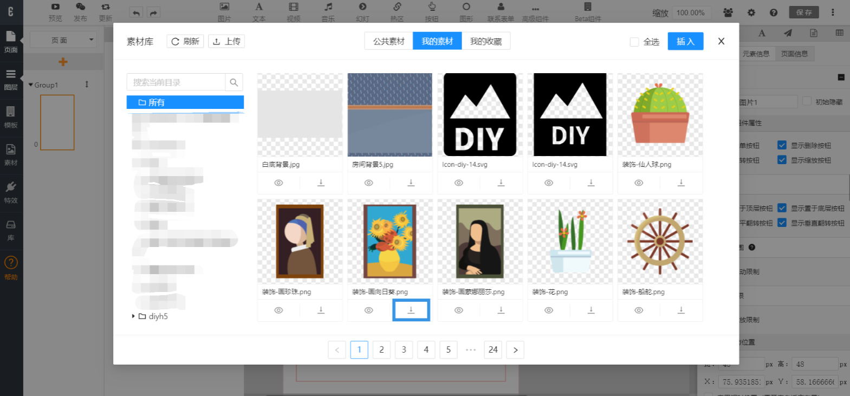Click the download icon under 装饰-画向日葵.png
Viewport: 850px width, 396px height.
[411, 310]
